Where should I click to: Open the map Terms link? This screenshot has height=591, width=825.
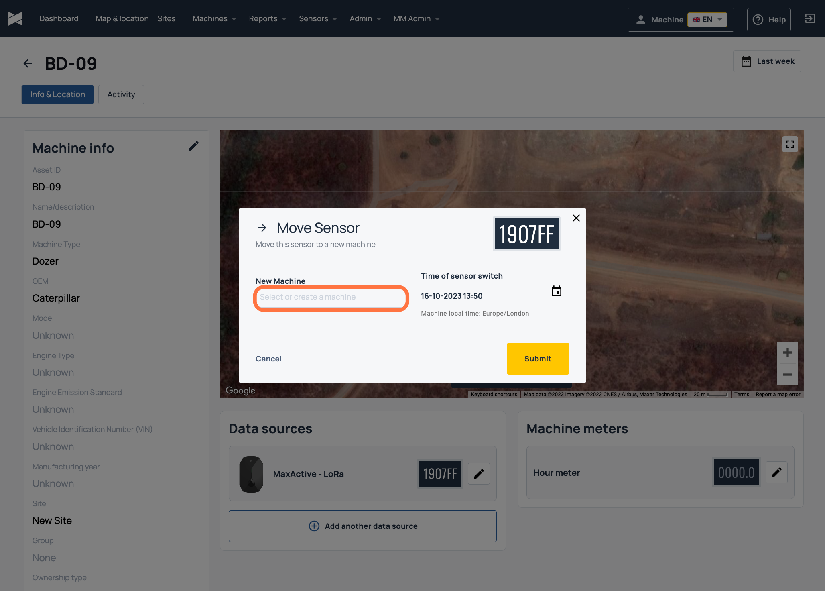[x=742, y=394]
